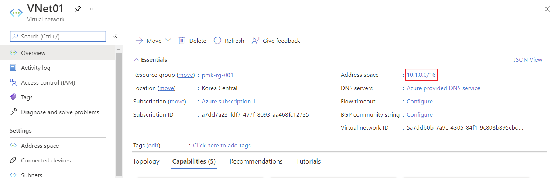Switch to the Topology tab
The image size is (555, 178).
tap(146, 161)
